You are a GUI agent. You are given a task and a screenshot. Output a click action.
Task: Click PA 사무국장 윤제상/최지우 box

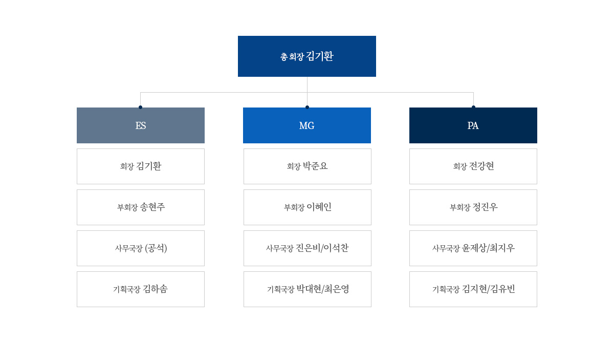[473, 248]
